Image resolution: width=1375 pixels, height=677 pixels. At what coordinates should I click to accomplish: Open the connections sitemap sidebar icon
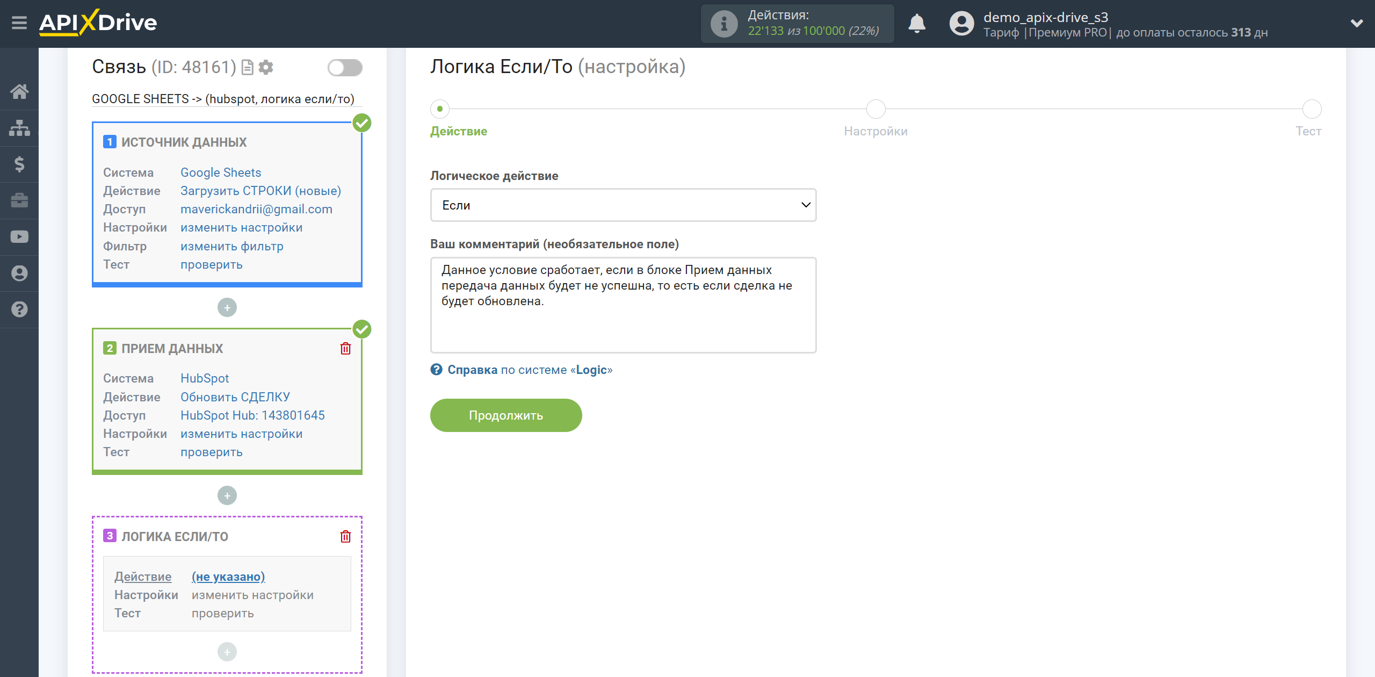[19, 128]
